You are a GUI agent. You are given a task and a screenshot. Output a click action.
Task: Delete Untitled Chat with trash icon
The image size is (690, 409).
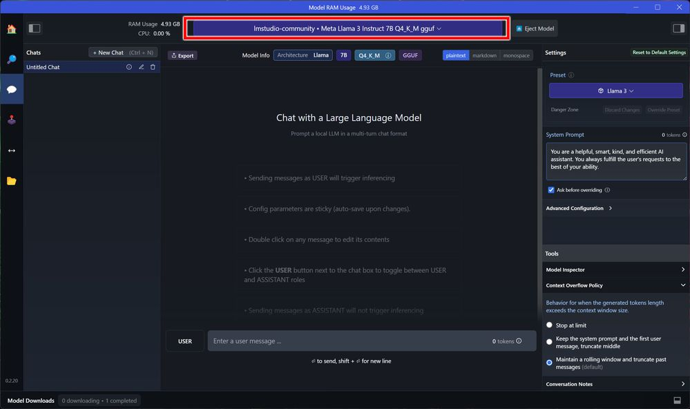point(153,67)
